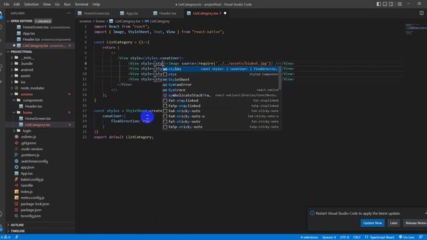Click info icon in update notification
The width and height of the screenshot is (427, 240).
[312, 213]
